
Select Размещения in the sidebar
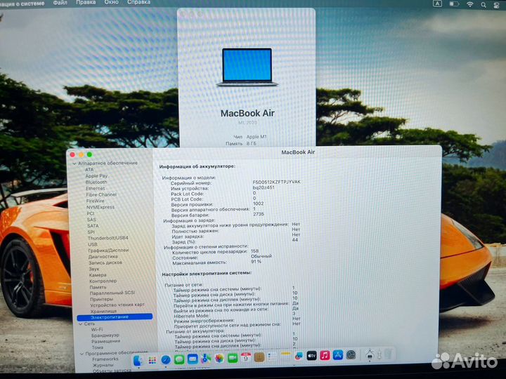(105, 341)
